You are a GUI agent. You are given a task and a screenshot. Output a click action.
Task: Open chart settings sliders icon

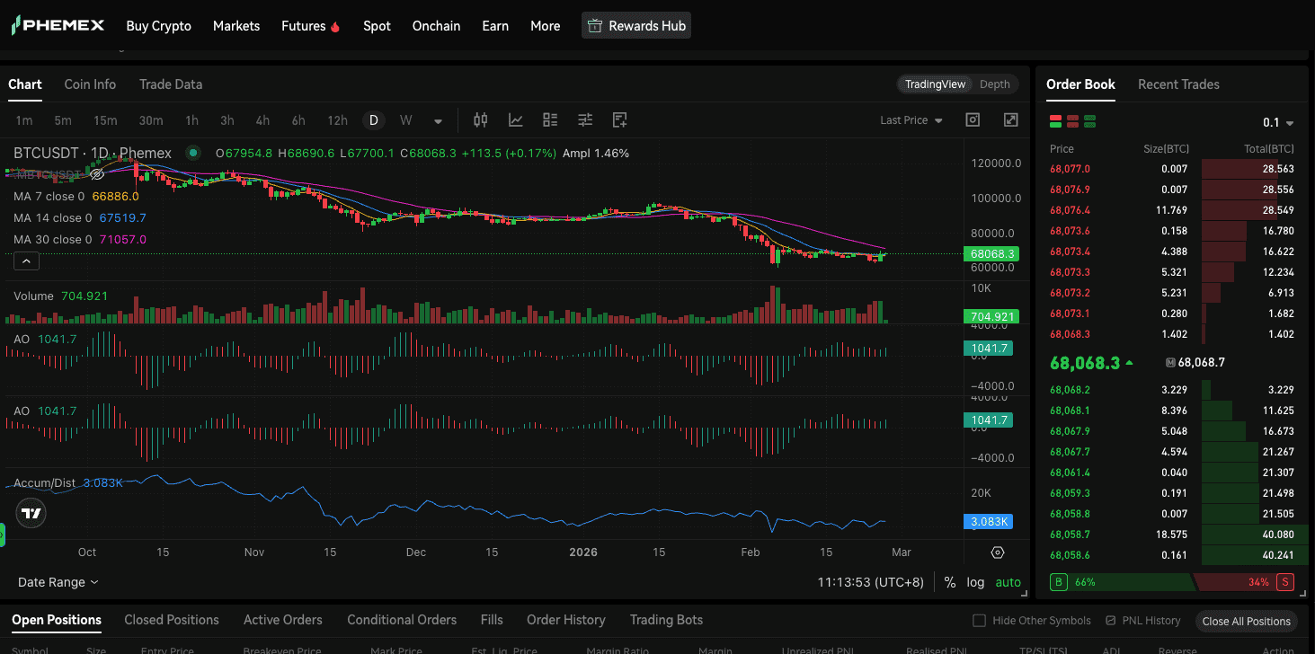[x=585, y=120]
